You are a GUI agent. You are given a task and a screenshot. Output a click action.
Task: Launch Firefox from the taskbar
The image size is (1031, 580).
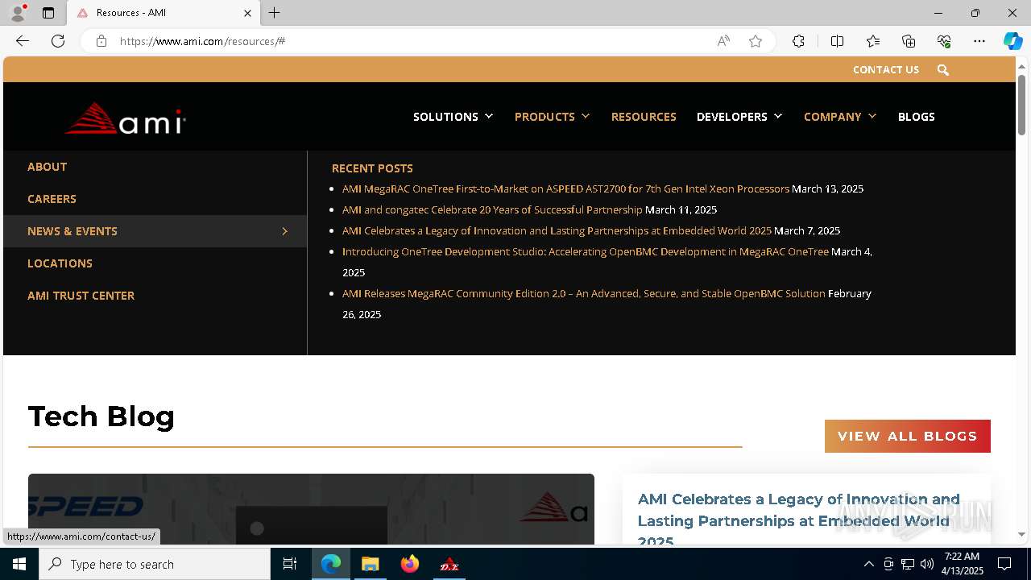410,564
